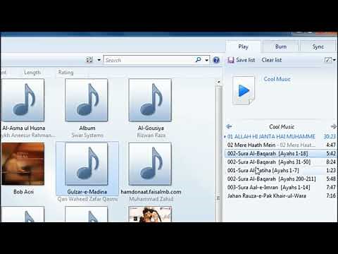
Task: Click the library vertical scrollbar thumb
Action: (219, 153)
